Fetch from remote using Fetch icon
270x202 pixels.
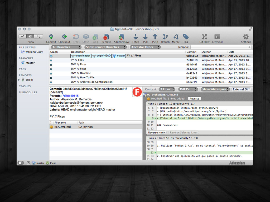pyautogui.click(x=136, y=37)
